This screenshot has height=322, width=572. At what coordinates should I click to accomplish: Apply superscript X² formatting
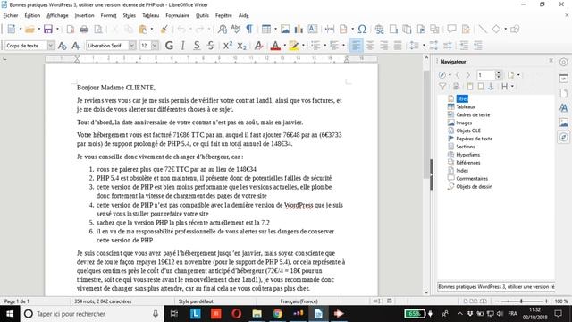[x=228, y=46]
